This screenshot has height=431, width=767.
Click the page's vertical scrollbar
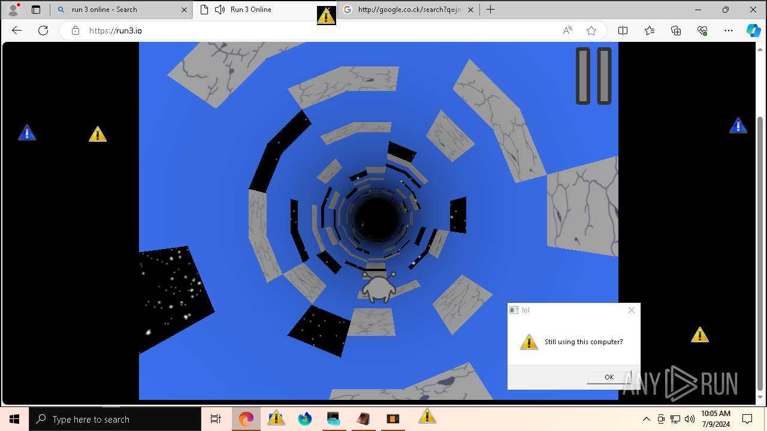click(760, 253)
